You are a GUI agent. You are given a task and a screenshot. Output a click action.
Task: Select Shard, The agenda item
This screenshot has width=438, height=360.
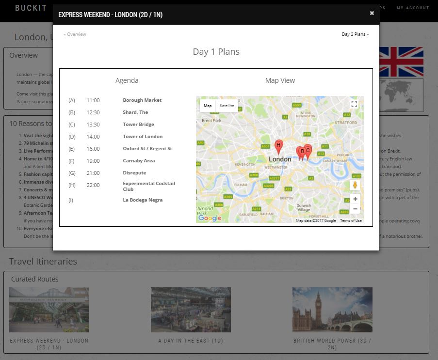point(135,112)
